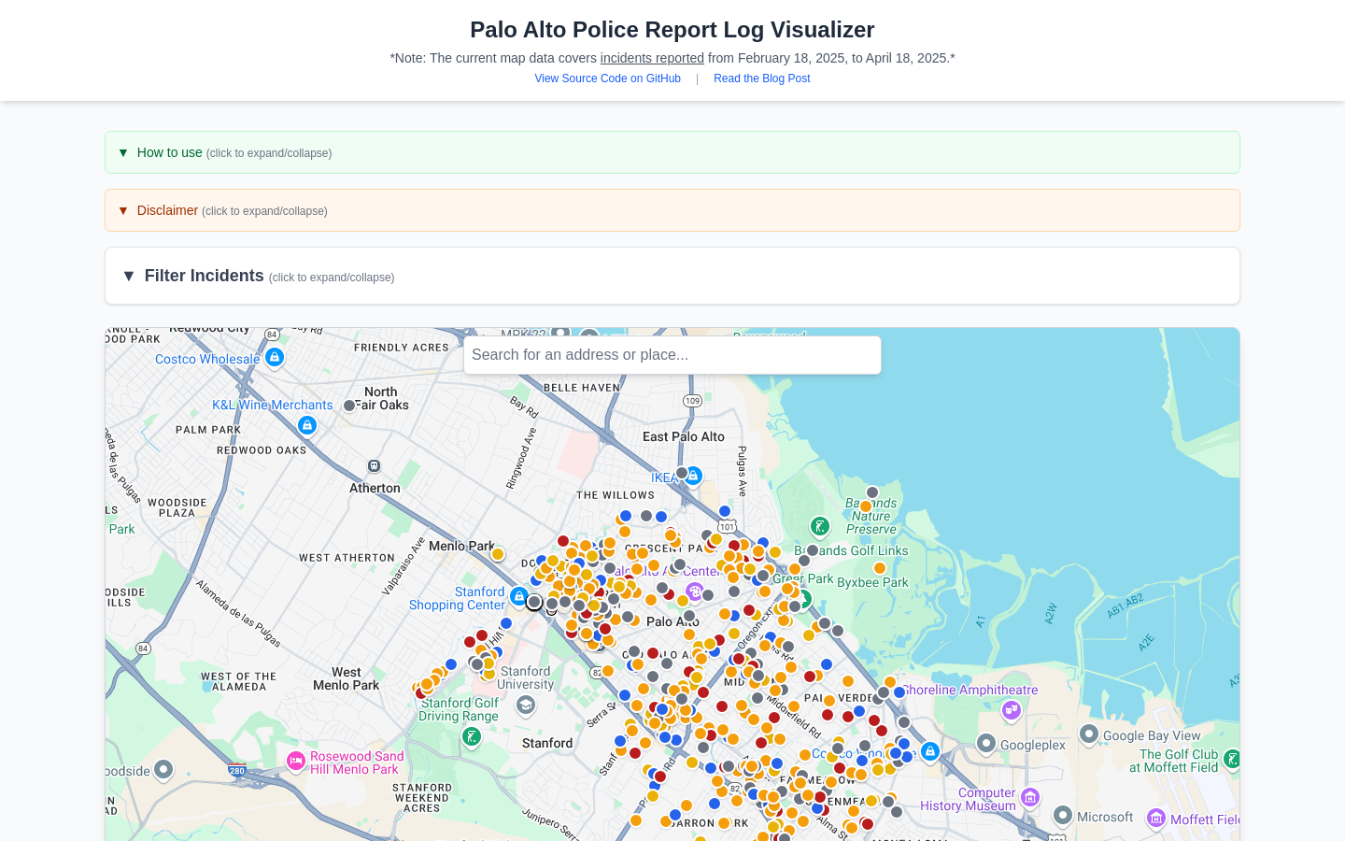Select the Moffett Field museum icon
This screenshot has width=1345, height=841.
[x=1156, y=819]
